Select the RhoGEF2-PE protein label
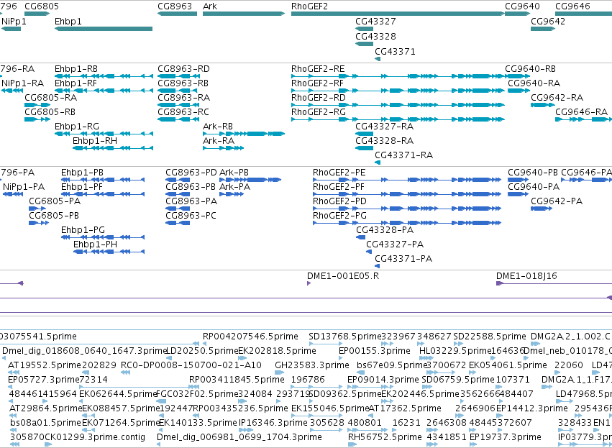 339,173
